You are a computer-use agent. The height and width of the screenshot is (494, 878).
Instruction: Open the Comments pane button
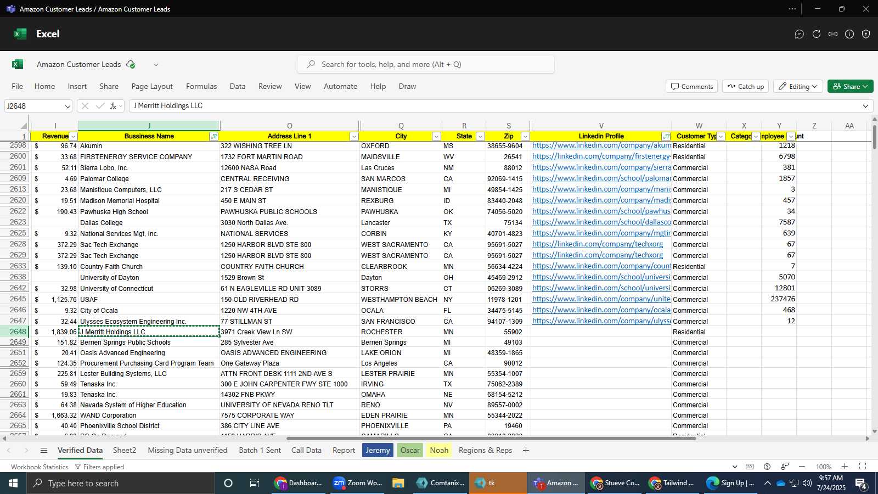pos(692,86)
